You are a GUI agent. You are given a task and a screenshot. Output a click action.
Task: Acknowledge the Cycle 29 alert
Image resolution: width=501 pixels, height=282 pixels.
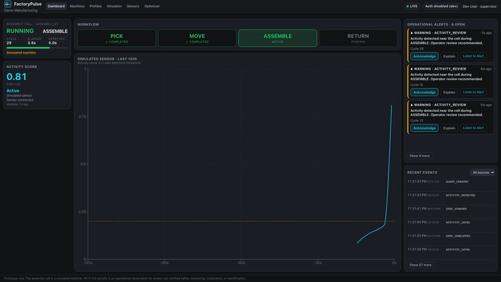425,56
